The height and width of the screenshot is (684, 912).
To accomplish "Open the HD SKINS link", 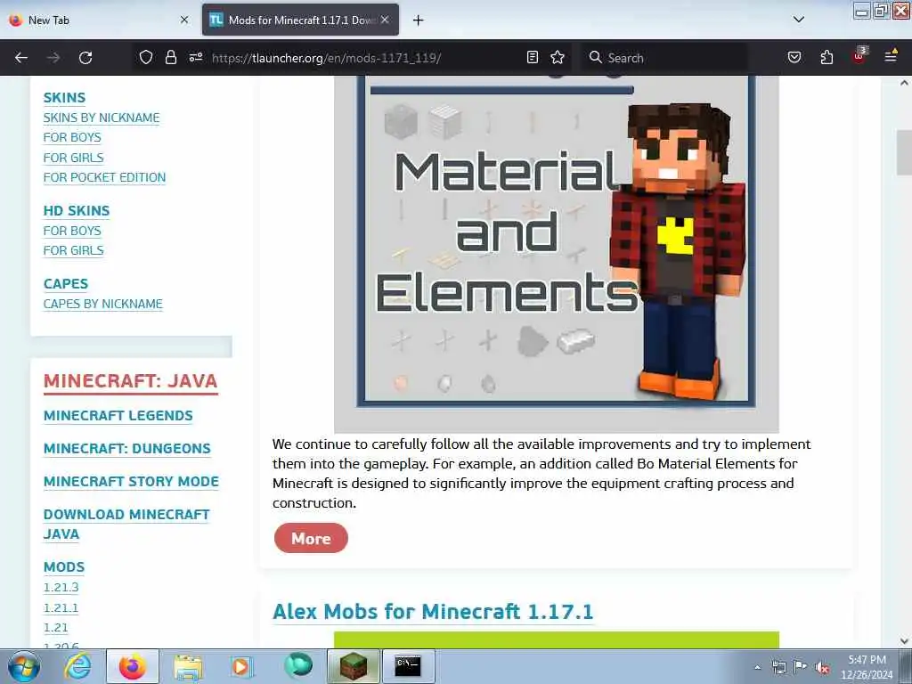I will pyautogui.click(x=77, y=210).
